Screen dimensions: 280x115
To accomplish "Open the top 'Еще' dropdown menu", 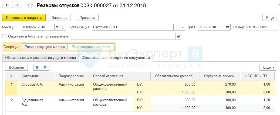I will (271, 18).
